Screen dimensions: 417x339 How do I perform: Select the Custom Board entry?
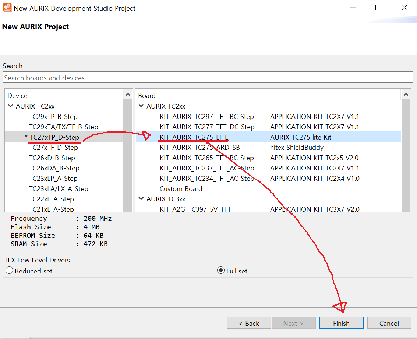[x=181, y=189]
